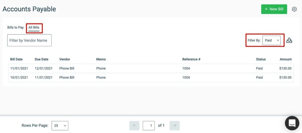Click the Status column header

[261, 59]
